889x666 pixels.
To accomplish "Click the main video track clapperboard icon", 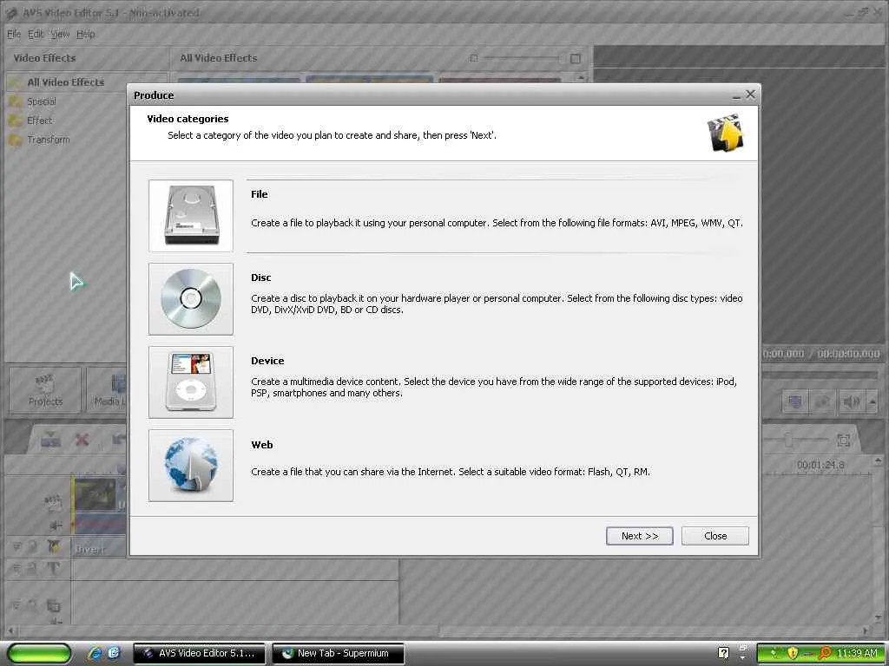I will coord(53,502).
